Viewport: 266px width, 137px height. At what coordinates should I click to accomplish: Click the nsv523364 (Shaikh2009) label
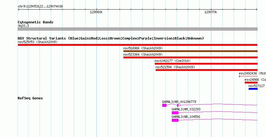(143, 54)
